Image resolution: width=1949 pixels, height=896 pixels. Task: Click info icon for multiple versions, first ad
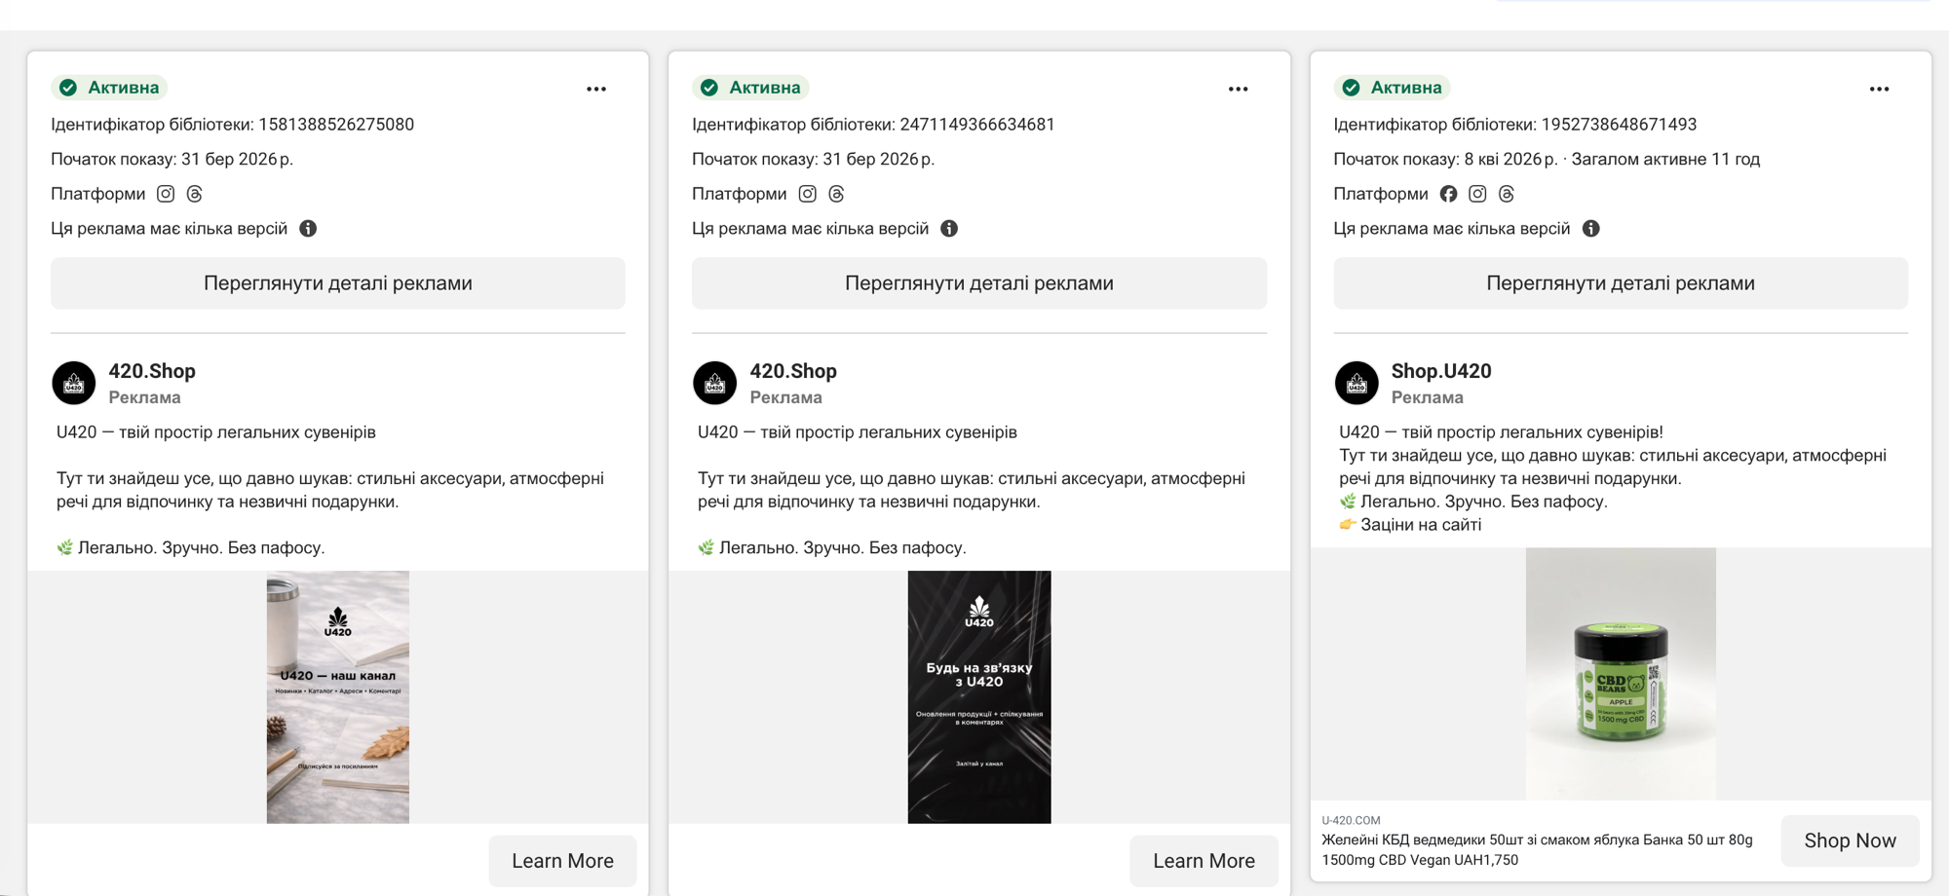(308, 229)
